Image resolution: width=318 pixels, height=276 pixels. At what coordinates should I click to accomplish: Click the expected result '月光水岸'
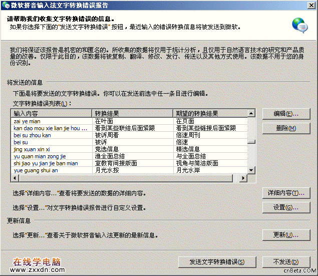tap(188, 170)
